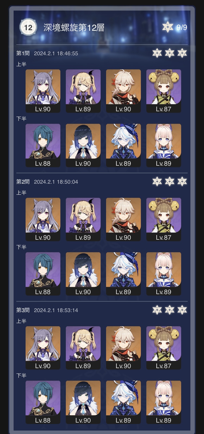204x434 pixels.
Task: Select Keqing portrait in chamber 1 first half
Action: [43, 91]
